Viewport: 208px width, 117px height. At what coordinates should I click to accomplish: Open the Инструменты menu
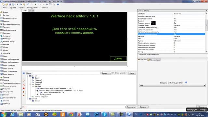[32, 8]
